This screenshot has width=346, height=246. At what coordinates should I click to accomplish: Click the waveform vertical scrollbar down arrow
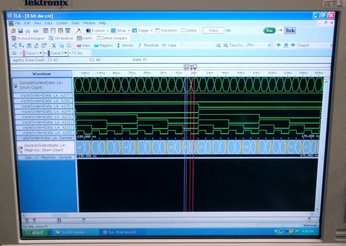pos(317,209)
